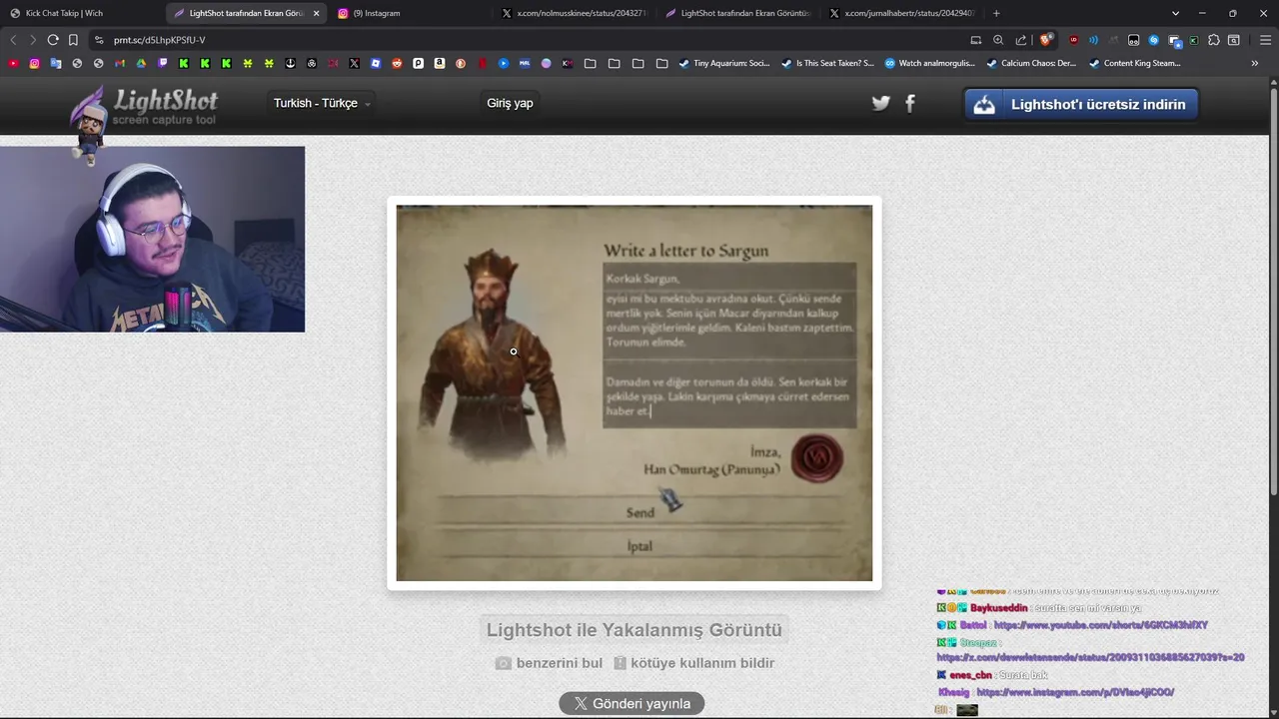Image resolution: width=1279 pixels, height=719 pixels.
Task: Click the LightShot logo
Action: pos(145,106)
